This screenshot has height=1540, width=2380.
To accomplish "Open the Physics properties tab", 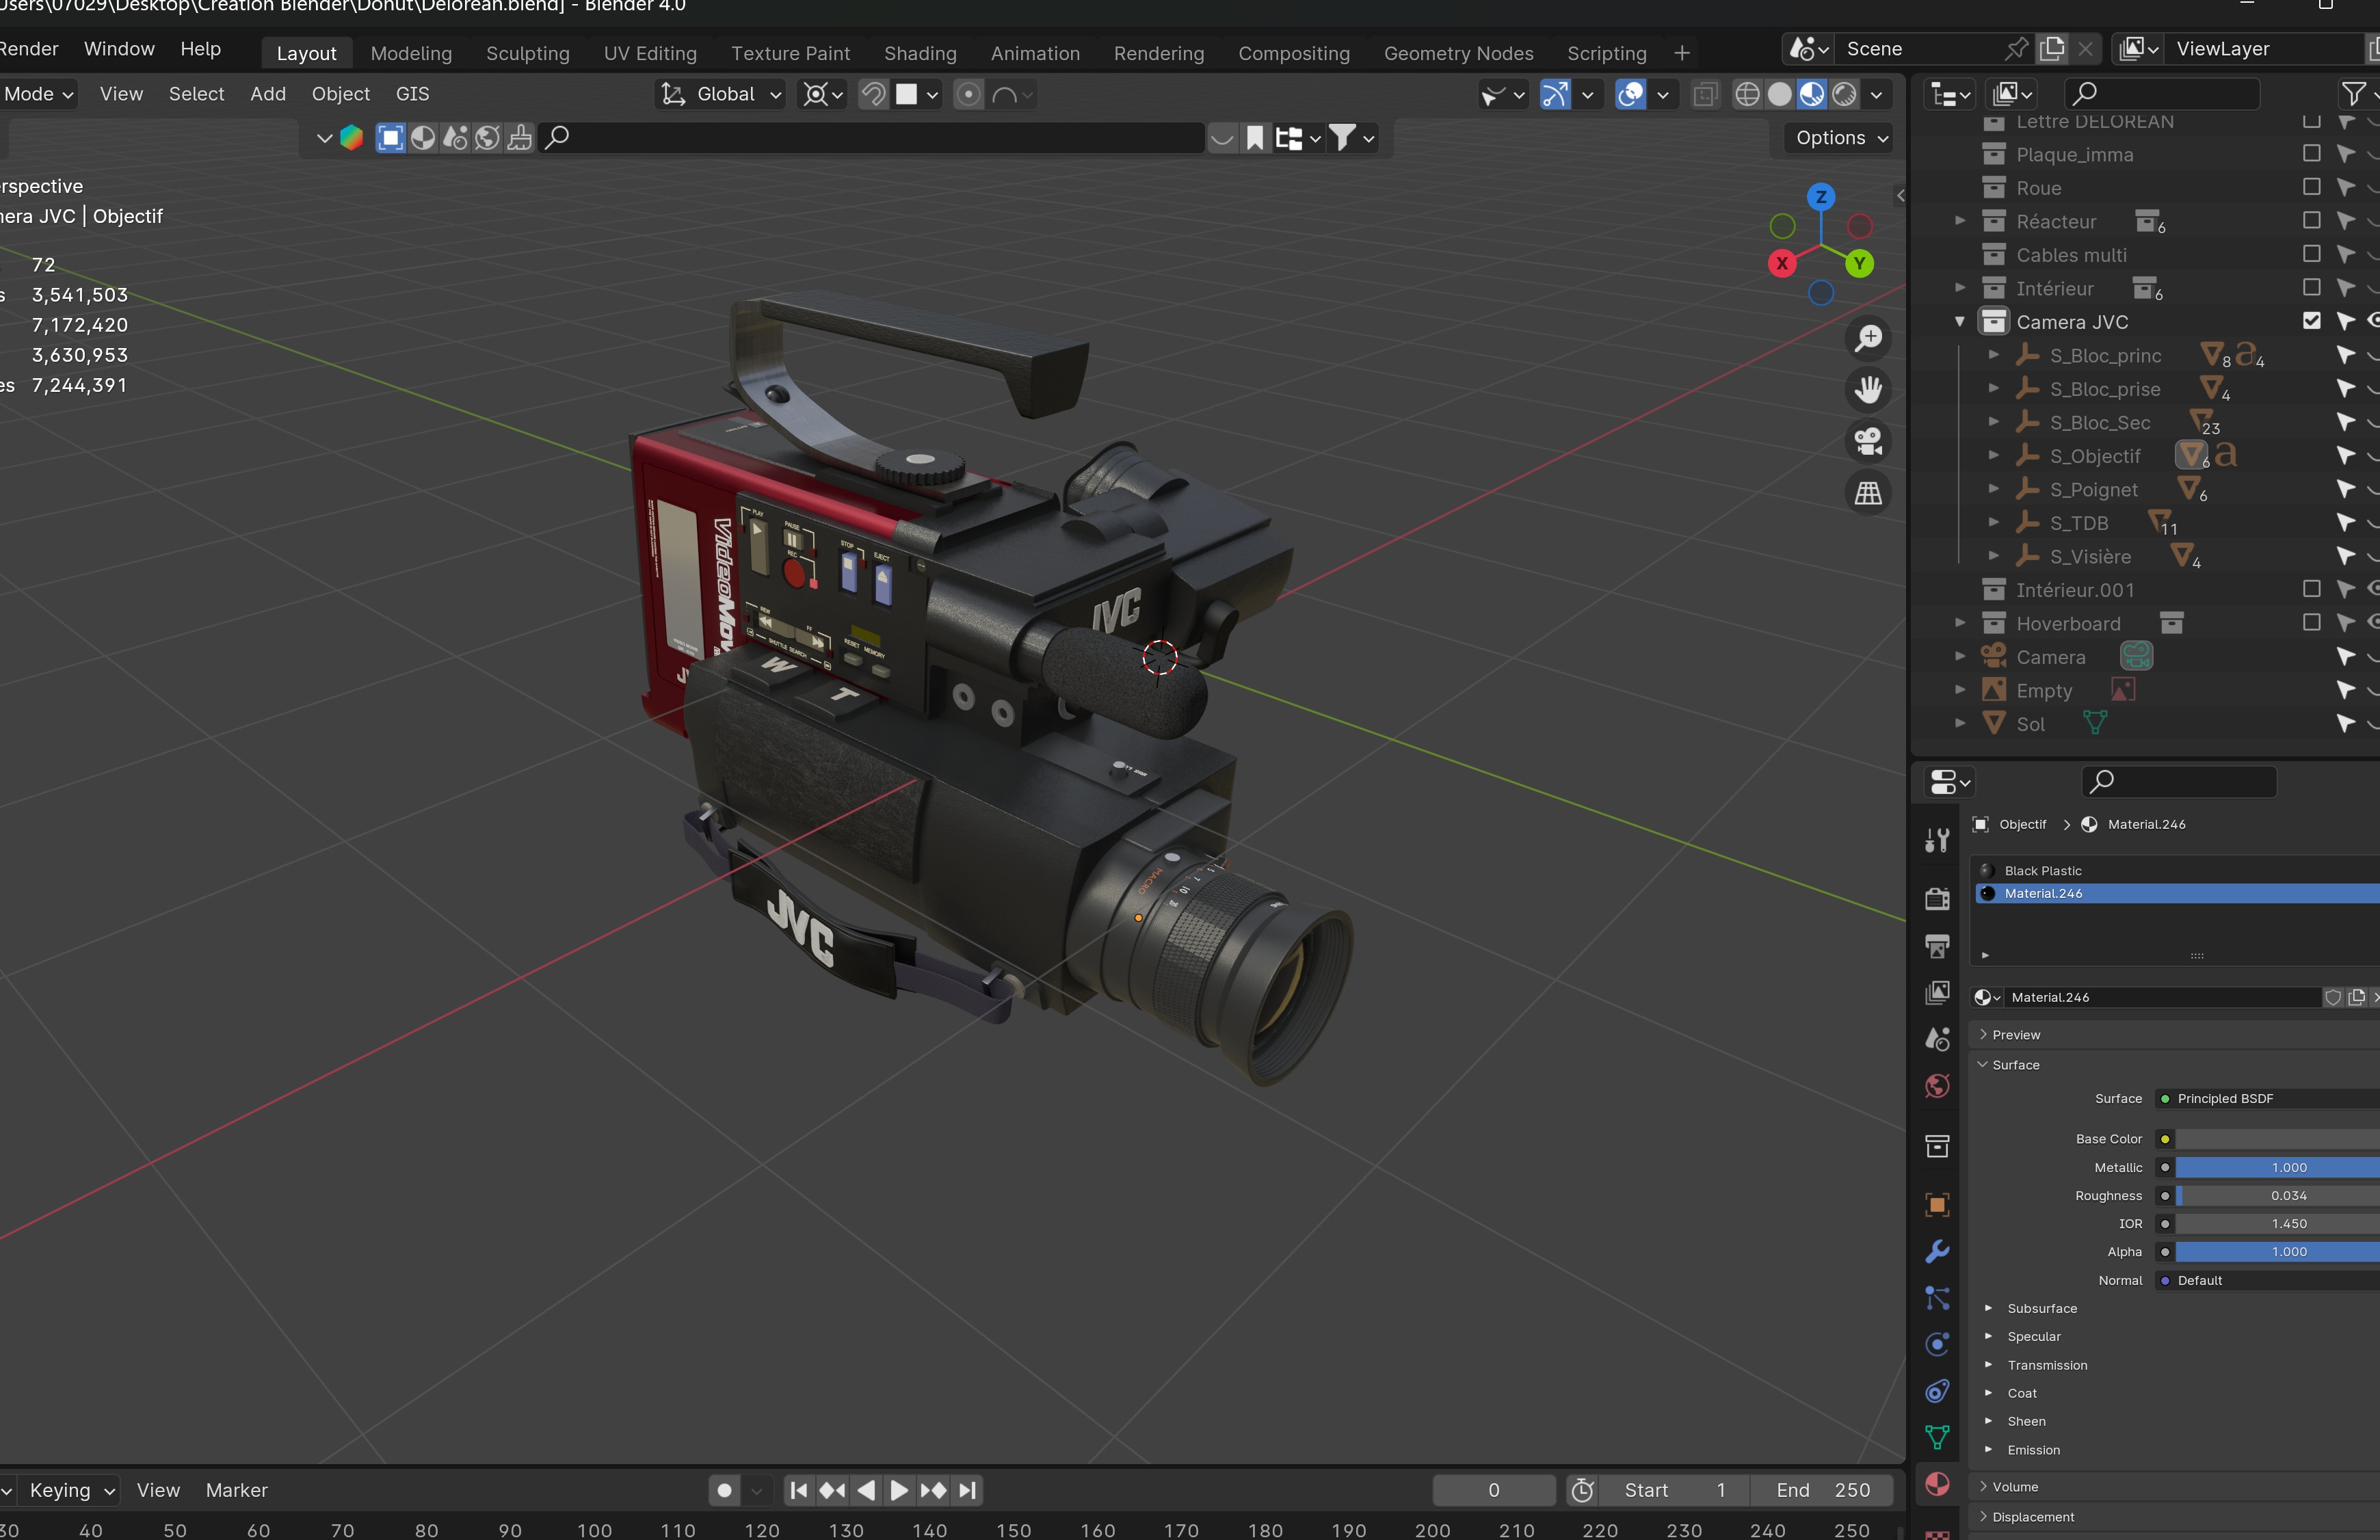I will click(1937, 1345).
